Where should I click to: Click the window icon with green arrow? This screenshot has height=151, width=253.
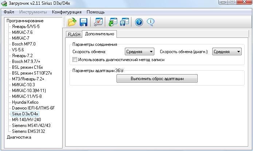(113, 22)
